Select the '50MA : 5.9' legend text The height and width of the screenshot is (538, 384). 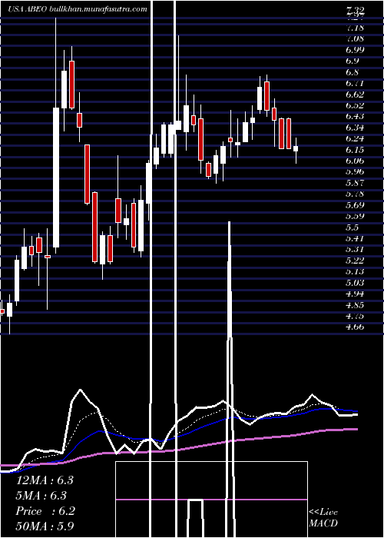tap(45, 526)
